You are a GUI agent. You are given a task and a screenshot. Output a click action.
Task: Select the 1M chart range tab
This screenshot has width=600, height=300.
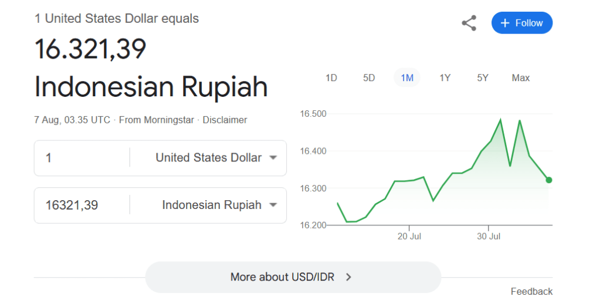(407, 77)
